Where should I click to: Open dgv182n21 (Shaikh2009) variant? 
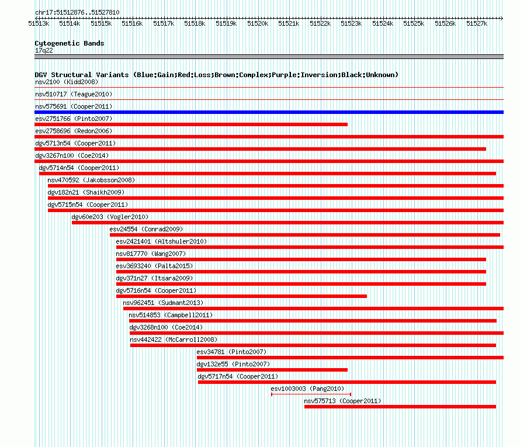point(86,192)
